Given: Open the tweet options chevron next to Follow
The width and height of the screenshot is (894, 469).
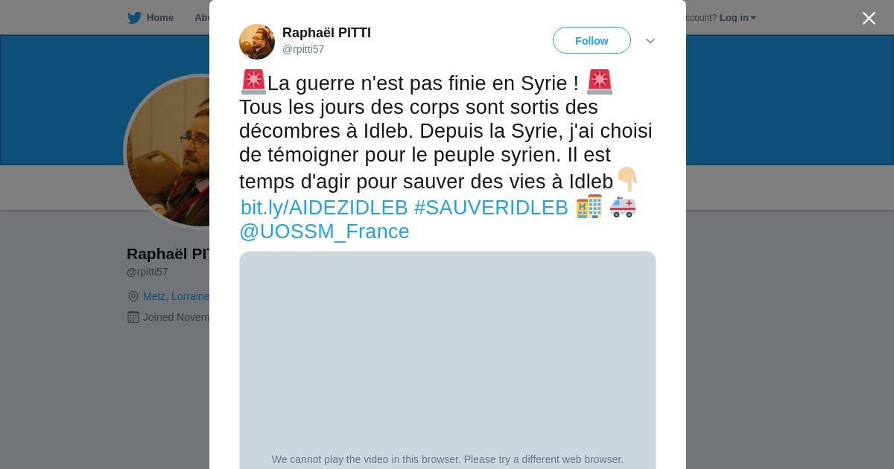Looking at the screenshot, I should click(650, 41).
